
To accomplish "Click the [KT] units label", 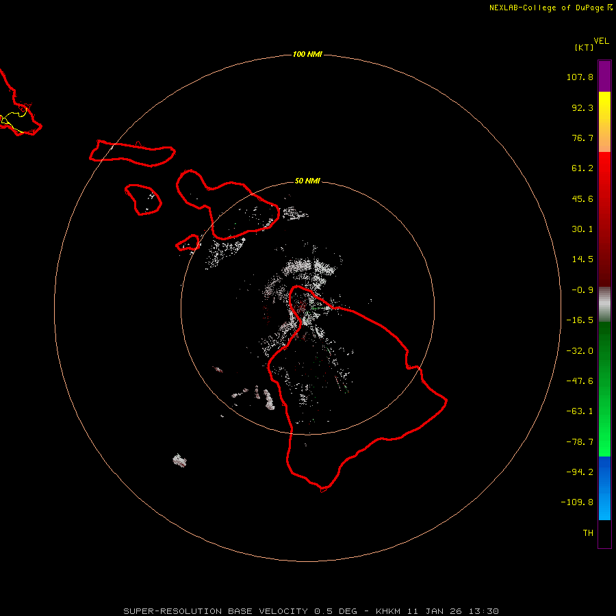I will (585, 47).
